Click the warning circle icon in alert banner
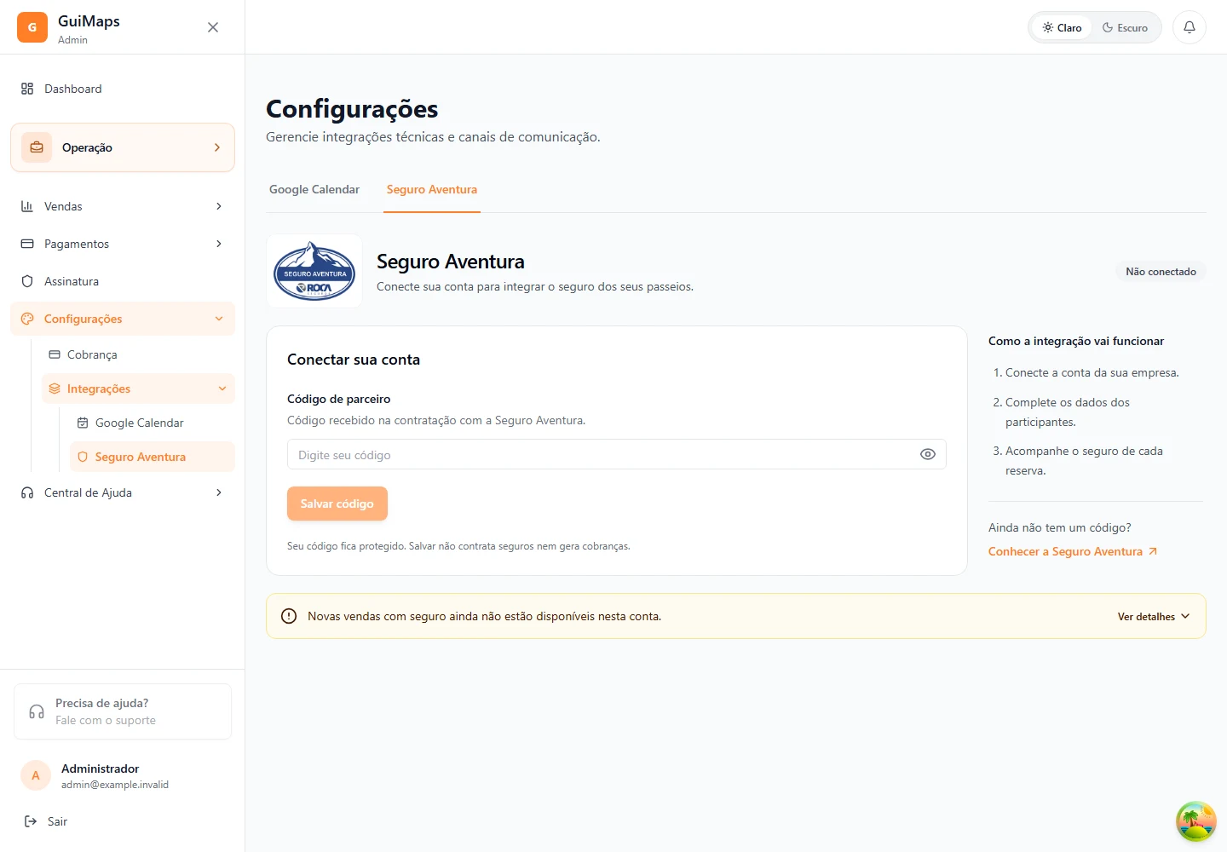 pos(289,616)
